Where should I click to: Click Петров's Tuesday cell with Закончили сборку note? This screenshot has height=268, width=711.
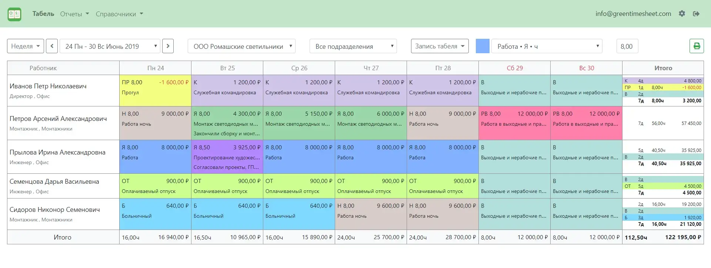click(x=227, y=123)
